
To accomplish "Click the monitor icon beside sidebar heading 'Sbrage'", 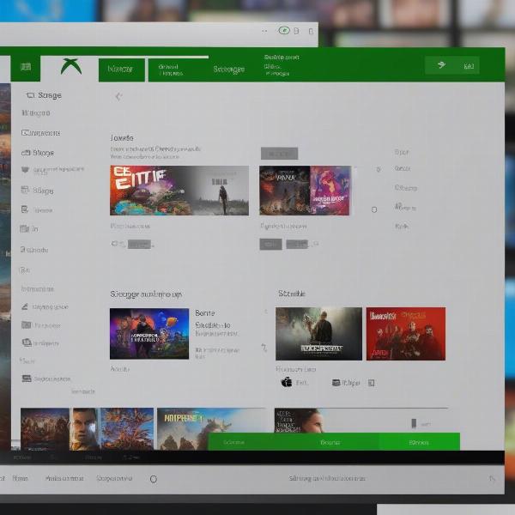I will [30, 95].
